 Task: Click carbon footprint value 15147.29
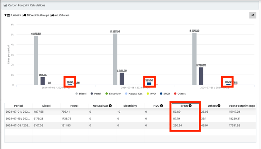click(234, 112)
